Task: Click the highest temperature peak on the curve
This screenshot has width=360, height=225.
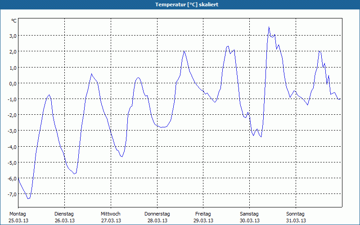Action: 269,27
